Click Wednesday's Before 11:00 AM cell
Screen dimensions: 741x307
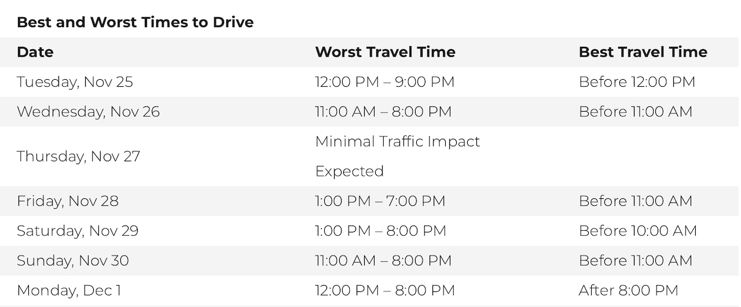click(635, 112)
